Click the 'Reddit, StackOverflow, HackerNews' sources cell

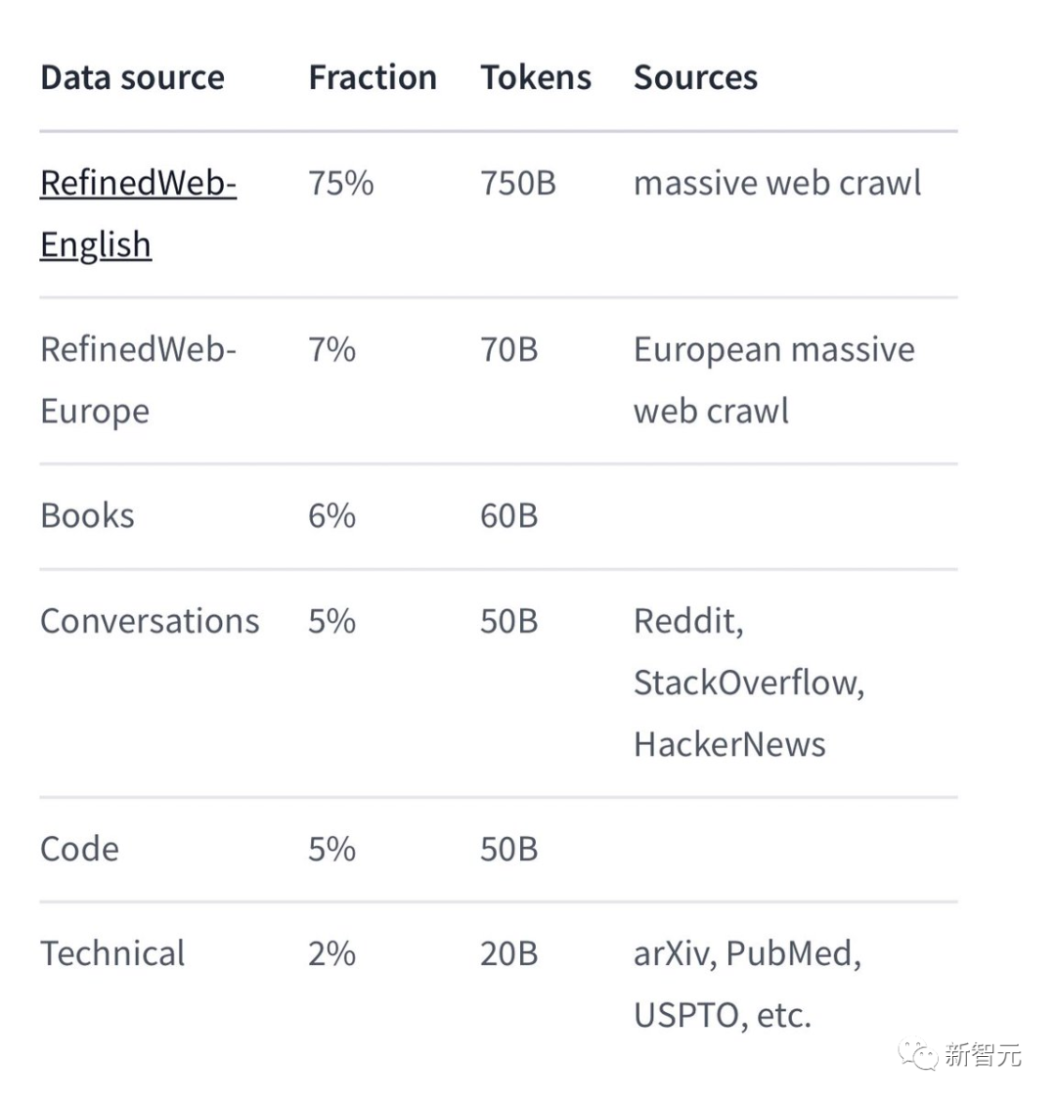(x=748, y=683)
